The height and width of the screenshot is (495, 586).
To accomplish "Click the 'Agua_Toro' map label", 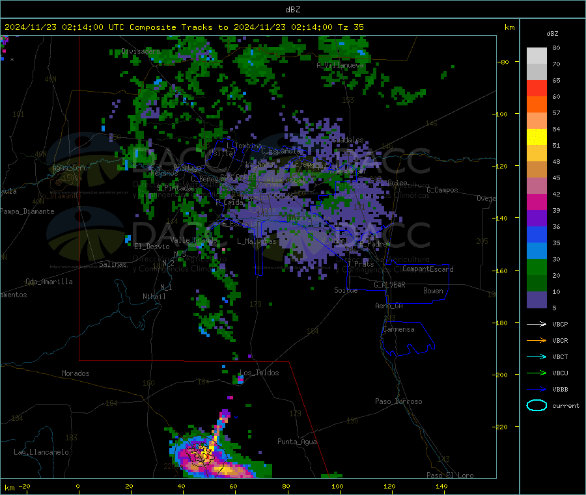I will pyautogui.click(x=70, y=168).
